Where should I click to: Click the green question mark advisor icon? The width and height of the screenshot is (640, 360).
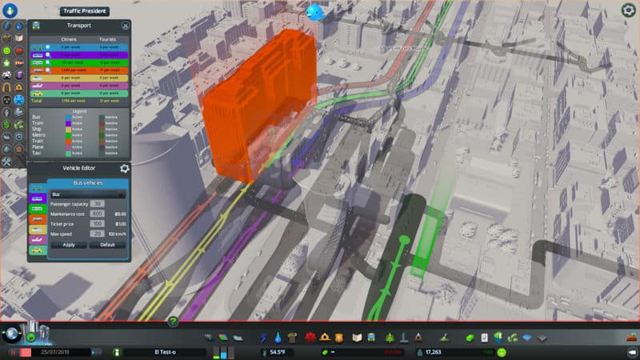click(x=172, y=322)
